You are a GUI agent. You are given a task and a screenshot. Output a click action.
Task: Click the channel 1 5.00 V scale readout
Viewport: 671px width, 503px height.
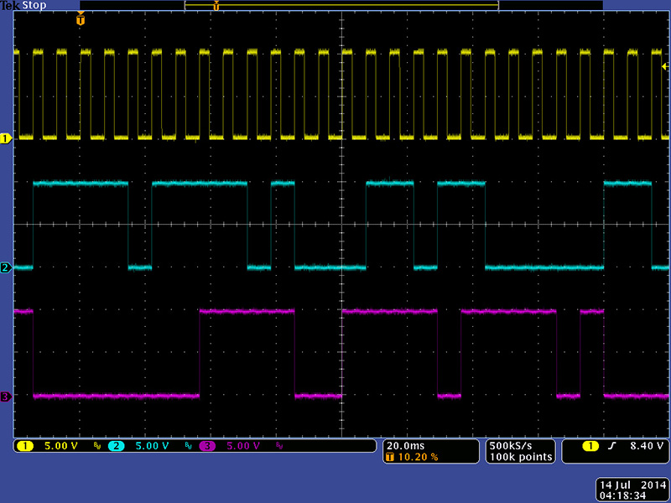pos(60,446)
